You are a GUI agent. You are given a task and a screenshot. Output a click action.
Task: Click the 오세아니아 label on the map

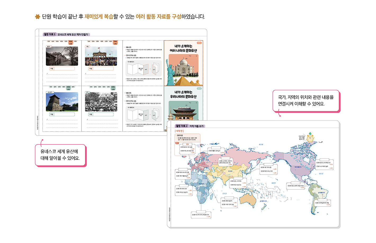[x=263, y=201]
